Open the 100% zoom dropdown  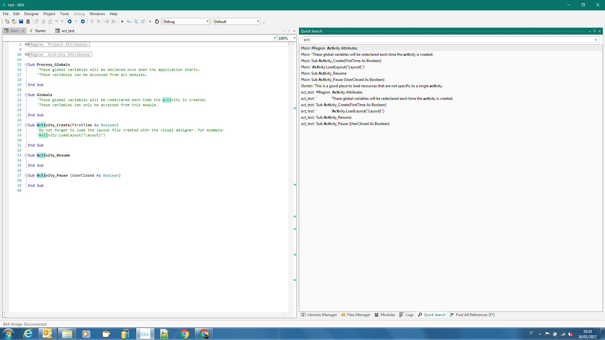point(294,38)
